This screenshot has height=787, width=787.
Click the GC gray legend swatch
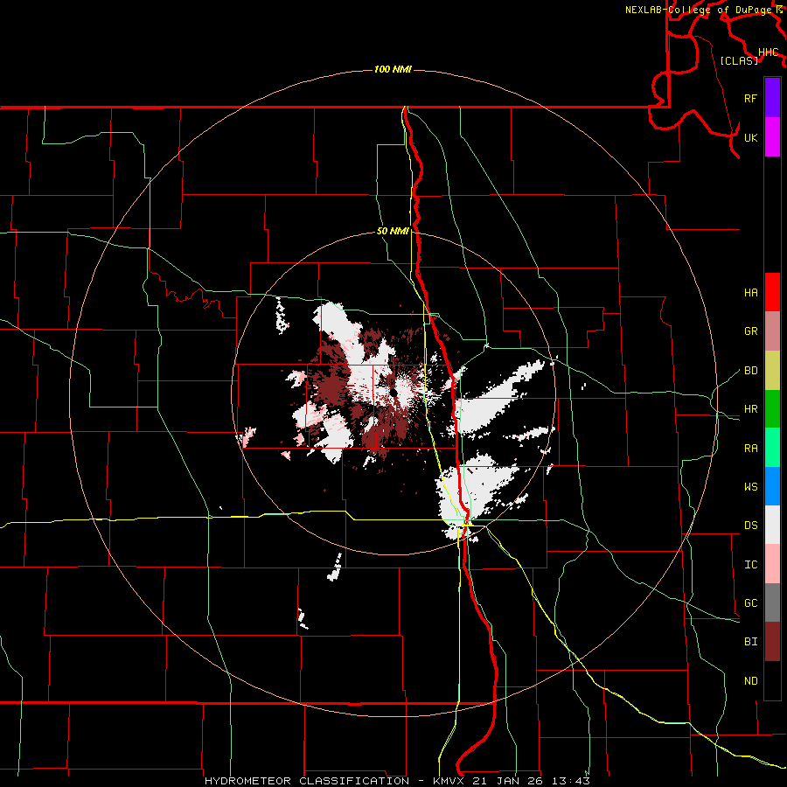[772, 602]
